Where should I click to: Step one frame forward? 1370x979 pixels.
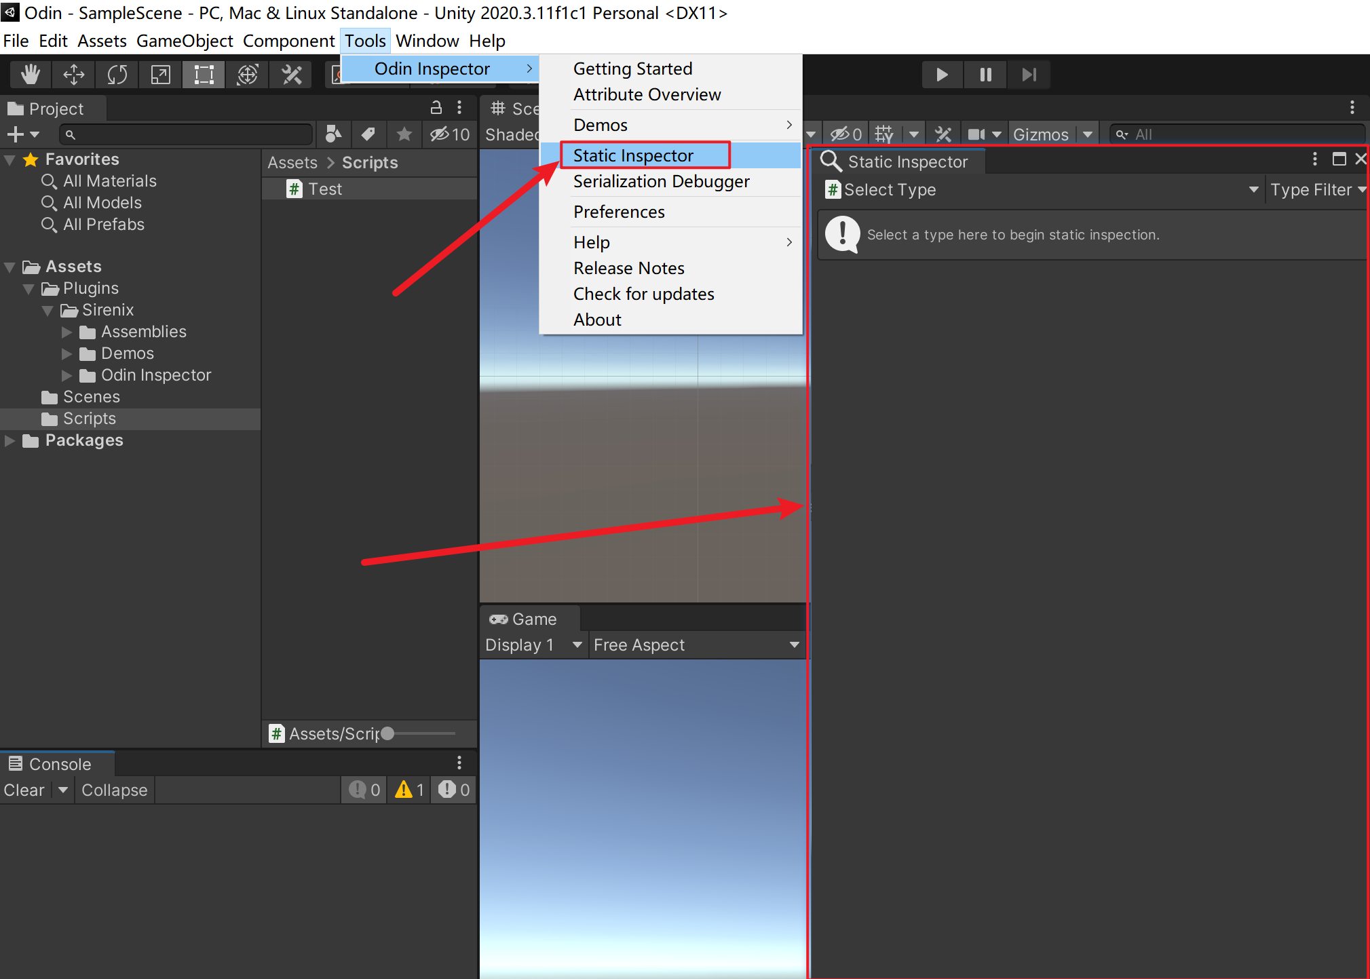(x=1029, y=74)
